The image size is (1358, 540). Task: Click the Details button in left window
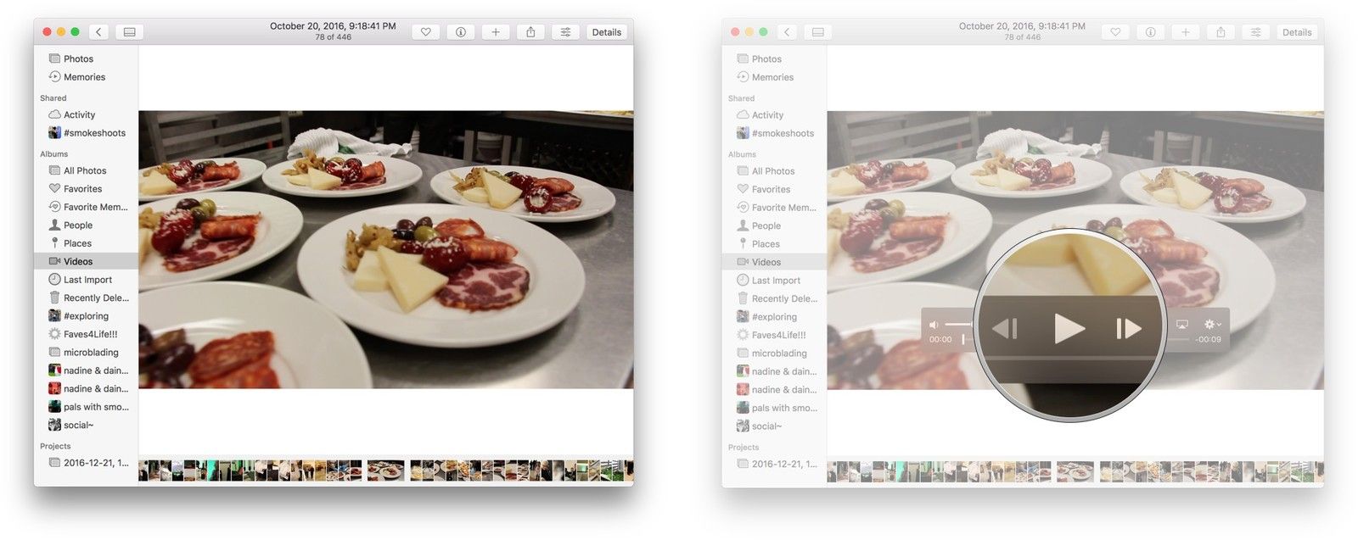[x=606, y=32]
